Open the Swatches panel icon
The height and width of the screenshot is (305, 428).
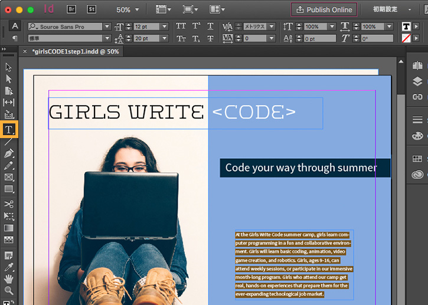[417, 159]
